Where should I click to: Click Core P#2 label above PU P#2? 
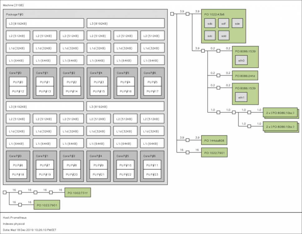click(x=69, y=73)
